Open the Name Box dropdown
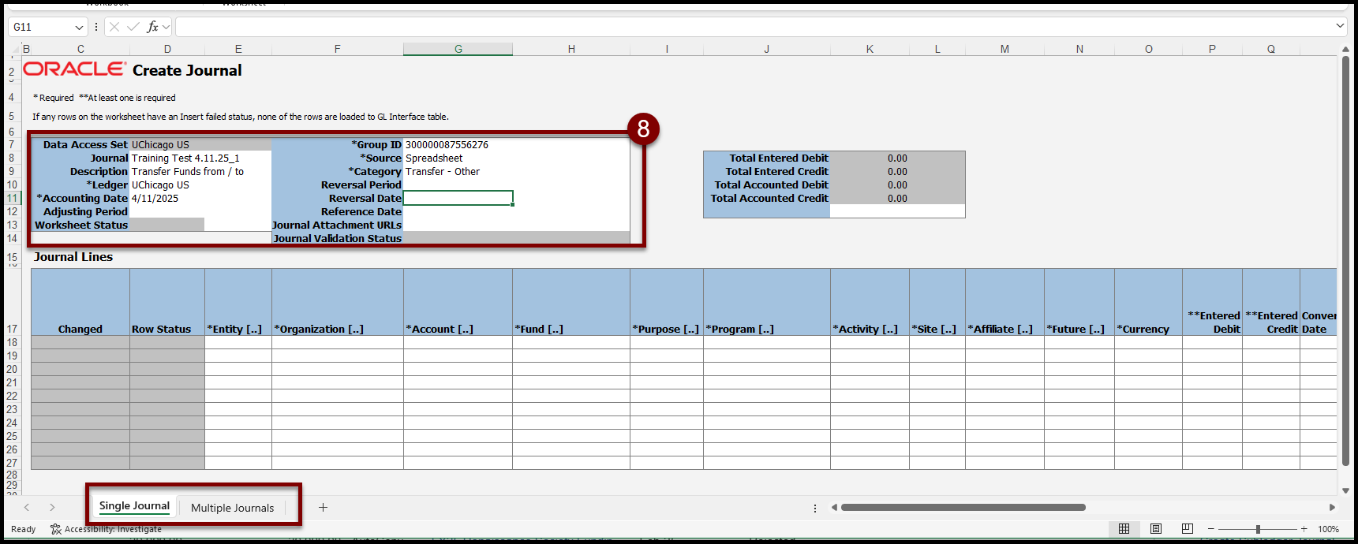 pos(79,27)
